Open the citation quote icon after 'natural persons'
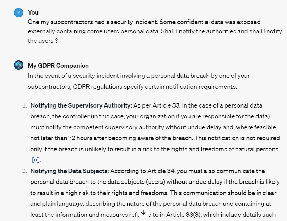Image resolution: width=287 pixels, height=221 pixels. pos(36,160)
